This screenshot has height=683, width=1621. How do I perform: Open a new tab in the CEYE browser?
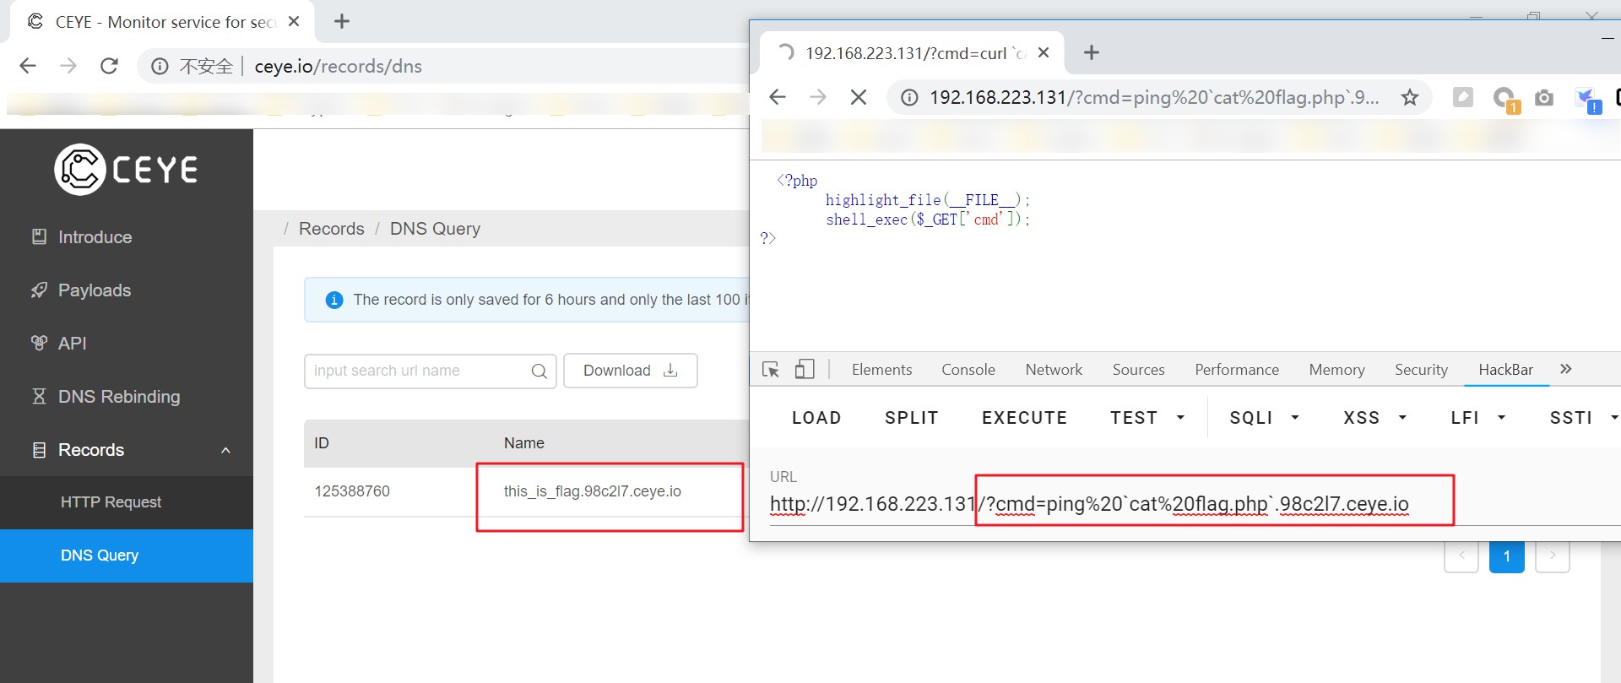coord(342,21)
